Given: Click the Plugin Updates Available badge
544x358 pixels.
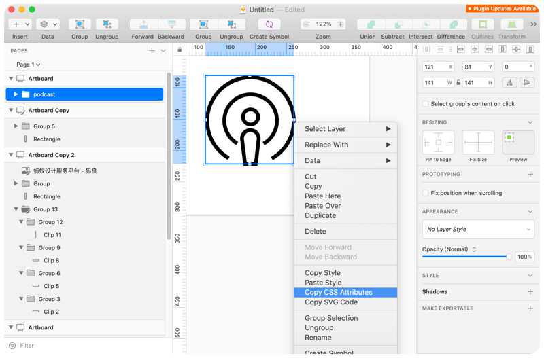Looking at the screenshot, I should pyautogui.click(x=503, y=9).
